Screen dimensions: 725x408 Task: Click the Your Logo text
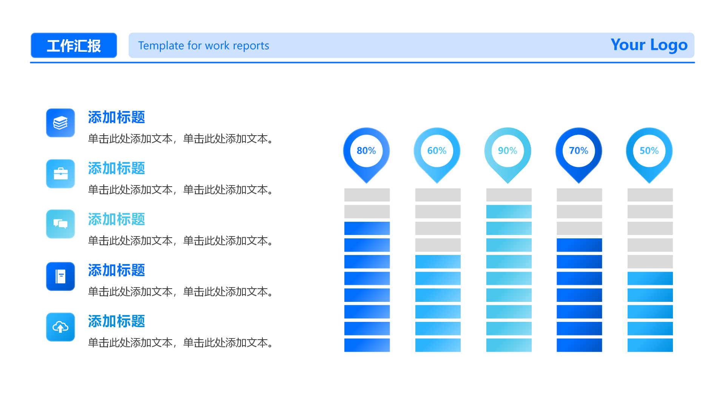coord(649,45)
